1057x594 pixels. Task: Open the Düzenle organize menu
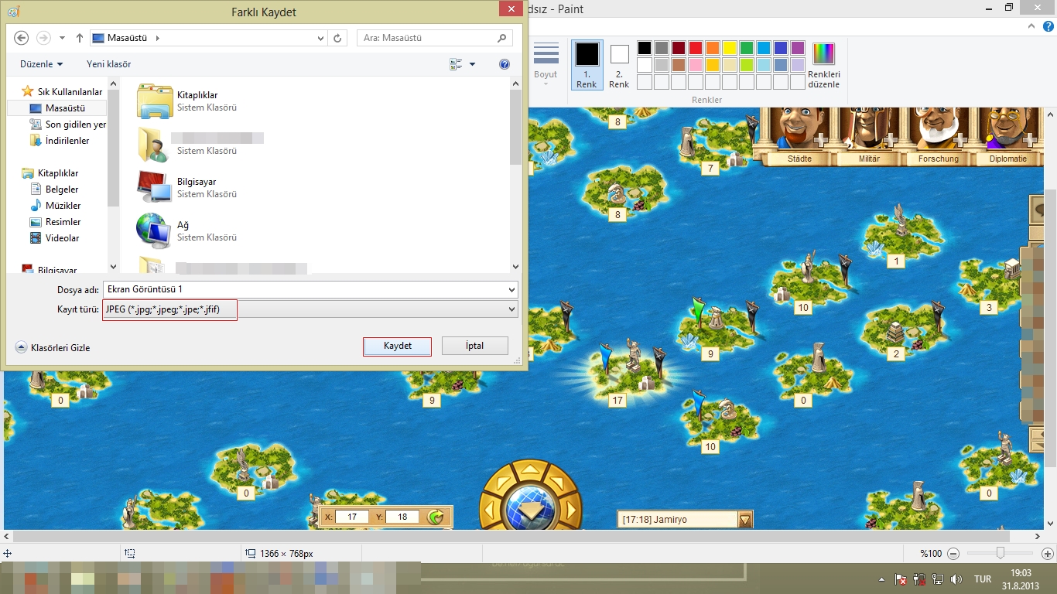pos(42,64)
